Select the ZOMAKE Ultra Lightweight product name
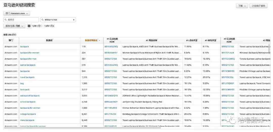 point(151,95)
